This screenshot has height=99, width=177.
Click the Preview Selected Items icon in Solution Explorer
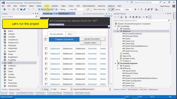point(150,17)
